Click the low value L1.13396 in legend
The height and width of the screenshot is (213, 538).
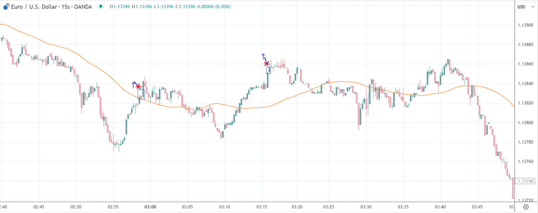click(x=164, y=6)
